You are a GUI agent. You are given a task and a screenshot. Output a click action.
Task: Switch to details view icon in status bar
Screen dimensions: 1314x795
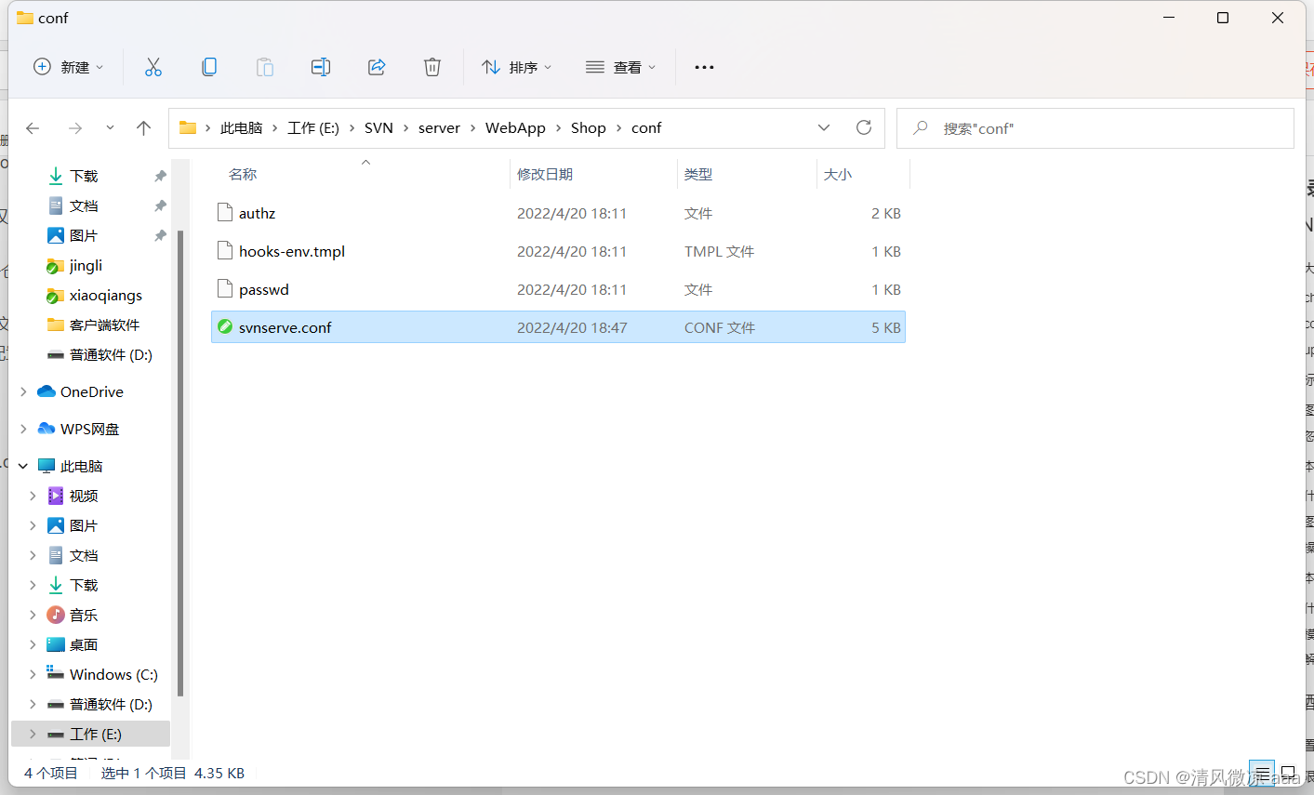pyautogui.click(x=1262, y=774)
